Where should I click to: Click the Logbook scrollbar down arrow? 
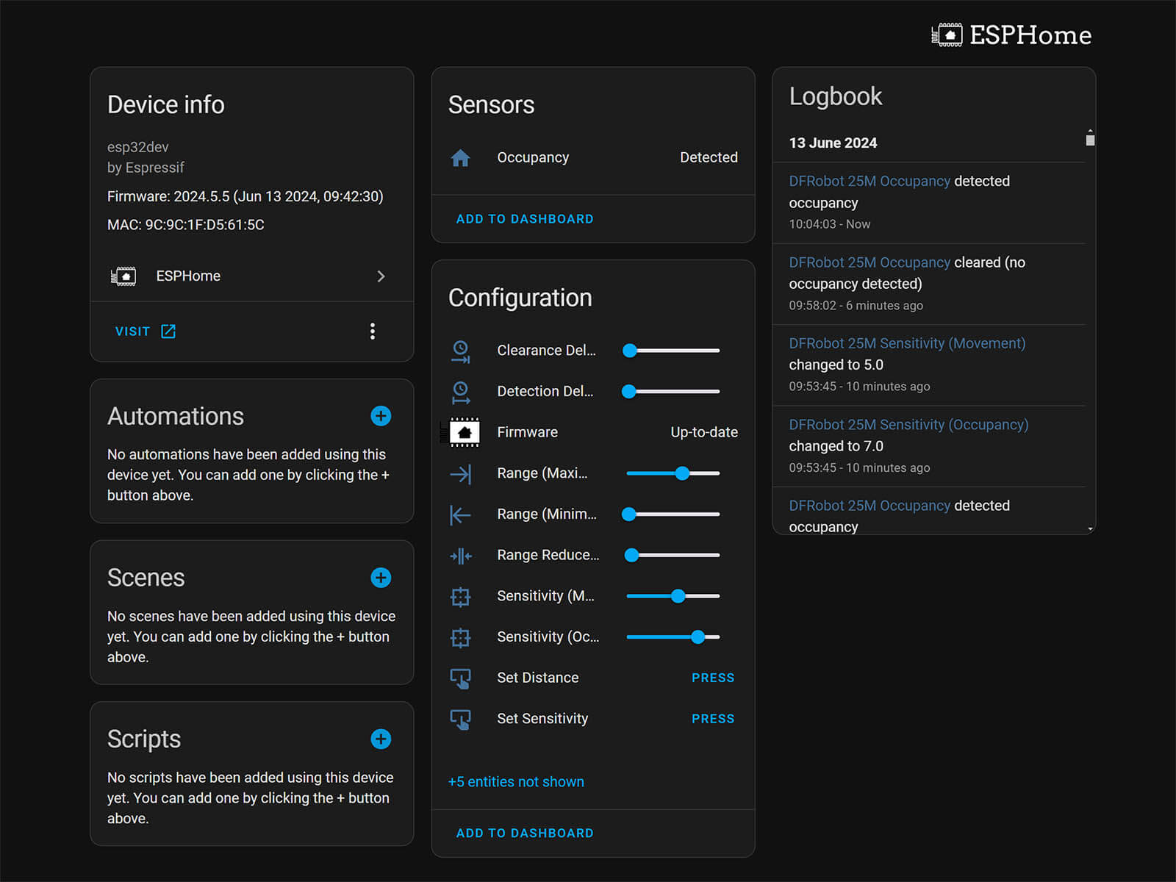click(x=1090, y=528)
